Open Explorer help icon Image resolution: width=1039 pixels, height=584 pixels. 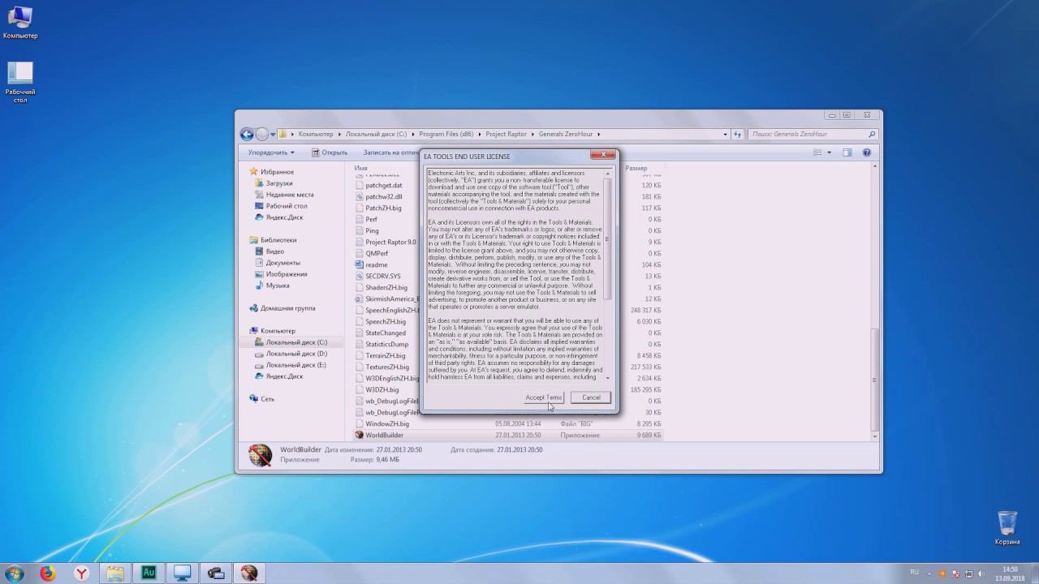click(867, 152)
